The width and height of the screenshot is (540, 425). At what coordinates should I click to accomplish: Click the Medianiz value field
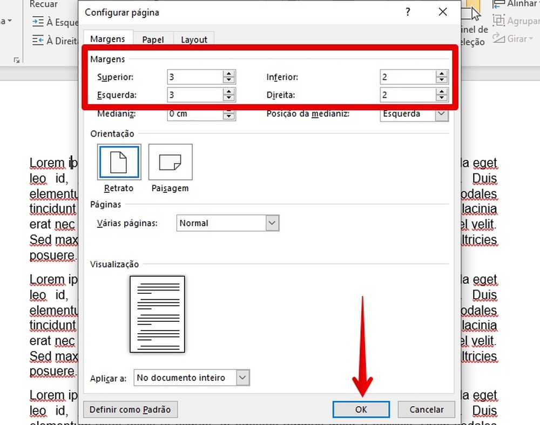click(x=195, y=114)
